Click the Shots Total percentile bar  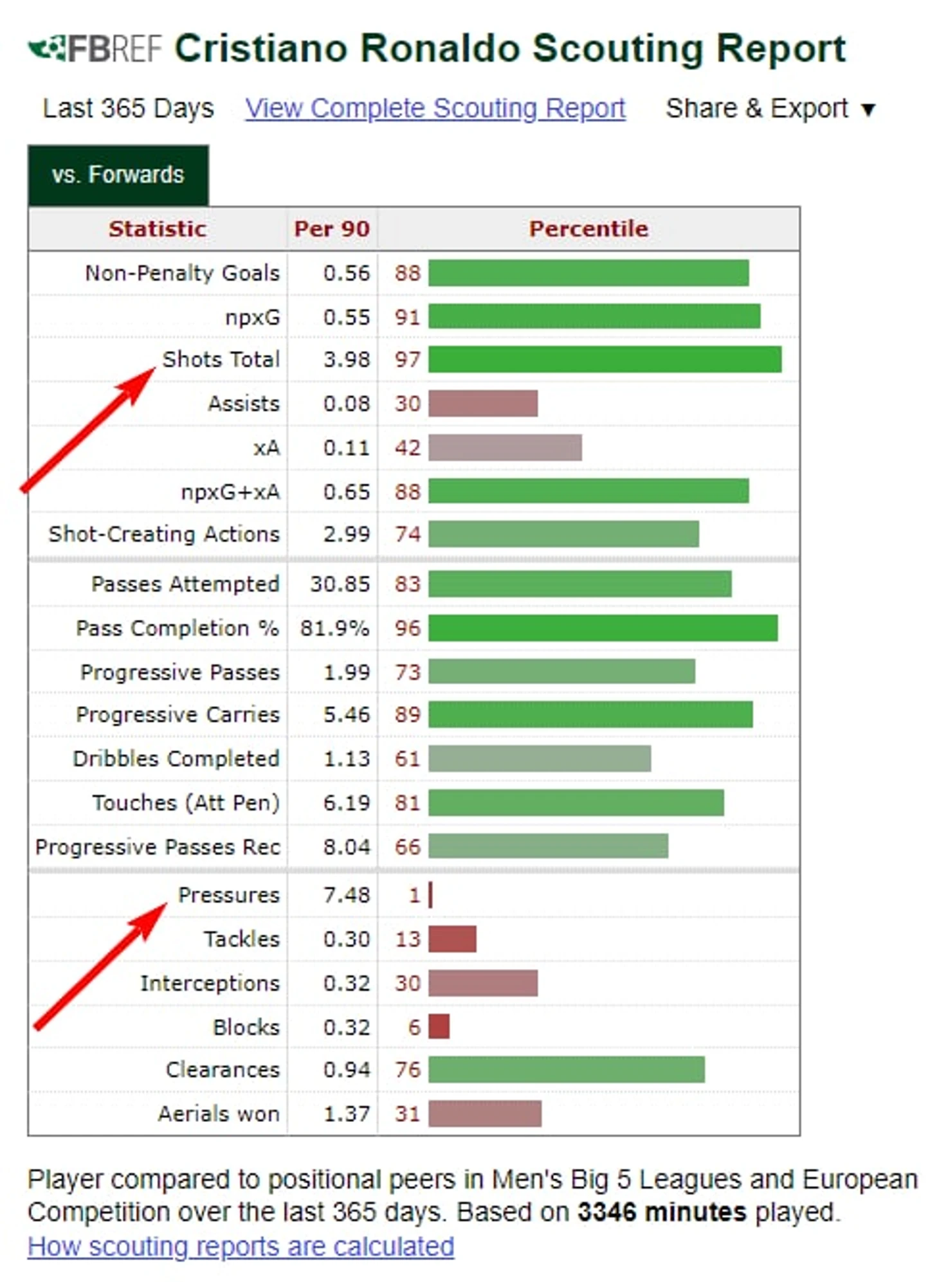pos(605,359)
